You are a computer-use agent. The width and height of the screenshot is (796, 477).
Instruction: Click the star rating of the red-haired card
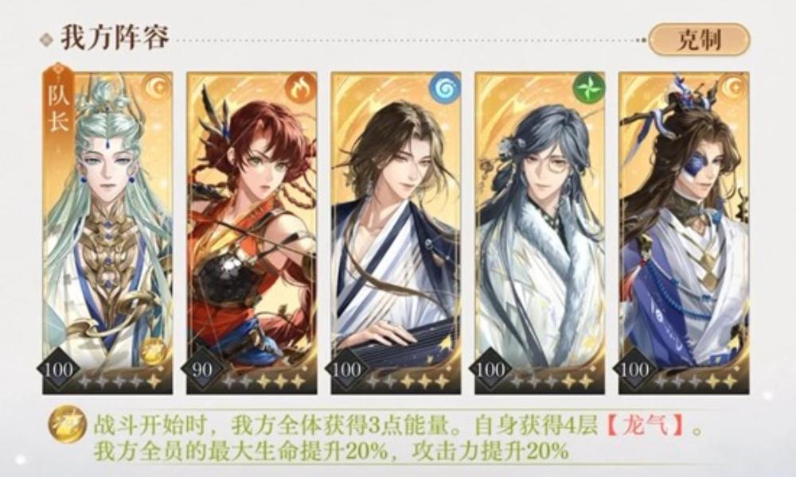(x=264, y=382)
